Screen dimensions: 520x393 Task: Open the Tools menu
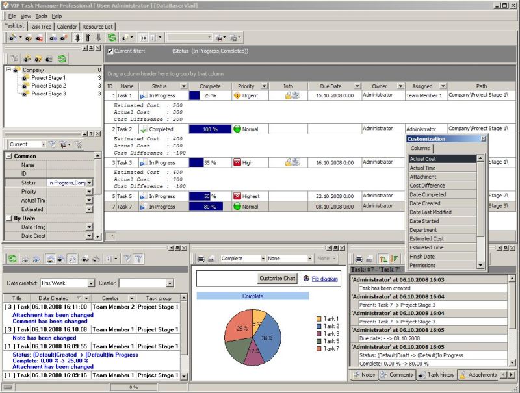[x=42, y=16]
